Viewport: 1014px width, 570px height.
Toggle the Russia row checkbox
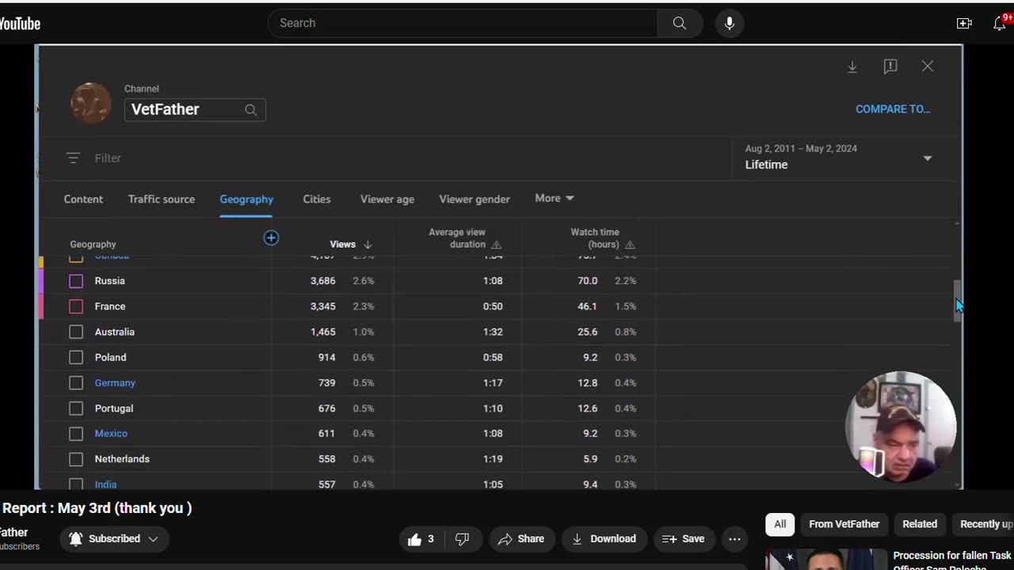[x=76, y=281]
